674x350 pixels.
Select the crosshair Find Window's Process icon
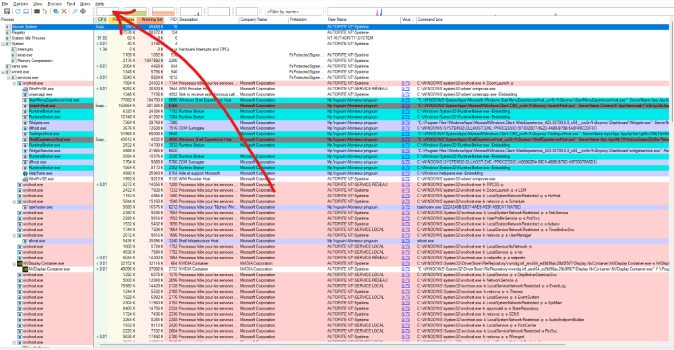click(x=83, y=11)
